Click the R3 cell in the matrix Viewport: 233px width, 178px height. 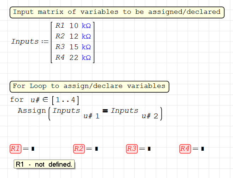(60, 47)
